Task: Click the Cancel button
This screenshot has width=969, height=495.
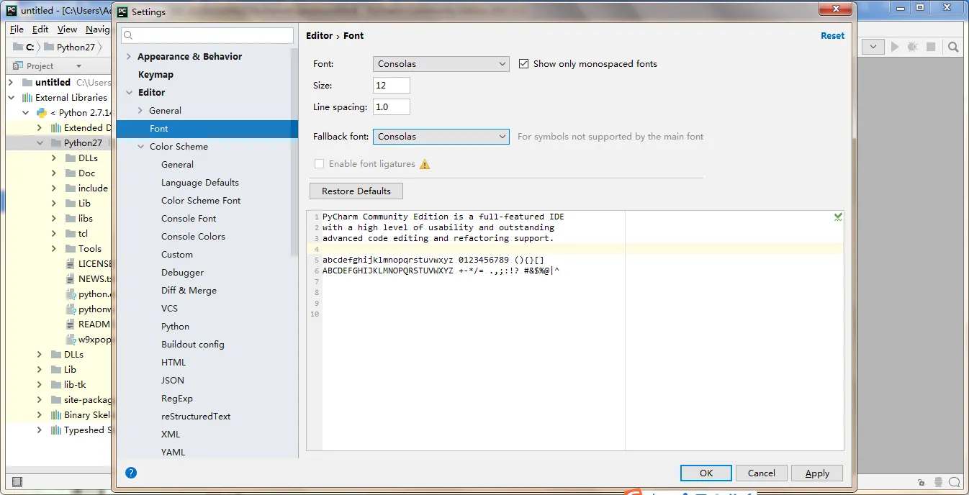Action: 762,473
